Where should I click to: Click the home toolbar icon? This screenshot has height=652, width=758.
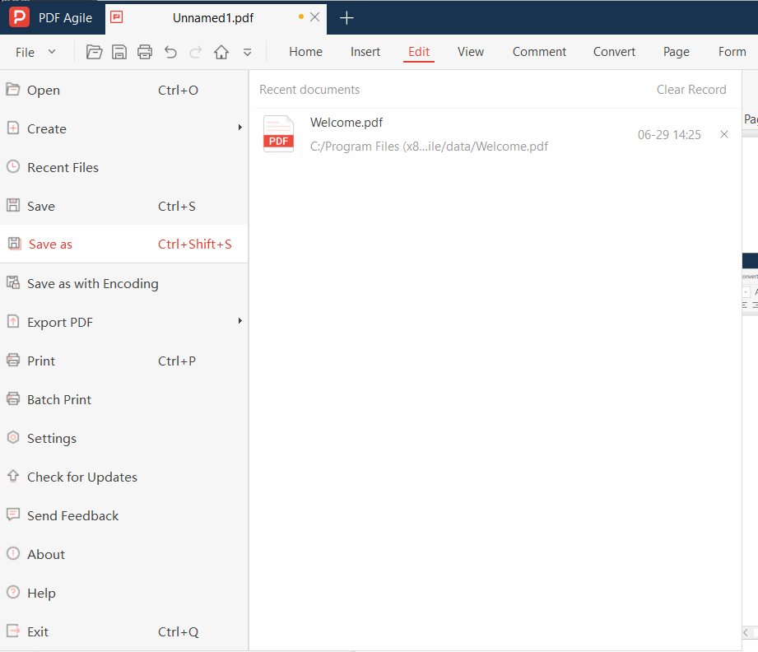pos(221,52)
